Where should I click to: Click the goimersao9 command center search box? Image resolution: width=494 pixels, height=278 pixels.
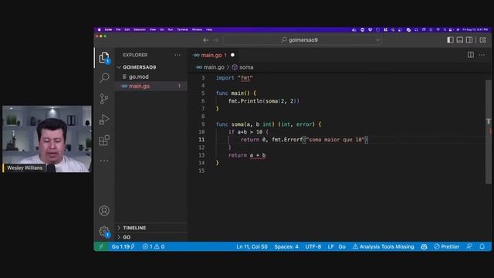(x=302, y=40)
